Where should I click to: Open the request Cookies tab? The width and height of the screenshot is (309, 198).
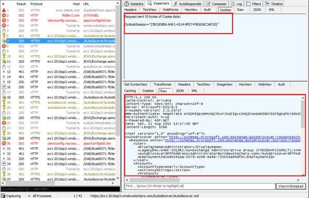pyautogui.click(x=225, y=10)
